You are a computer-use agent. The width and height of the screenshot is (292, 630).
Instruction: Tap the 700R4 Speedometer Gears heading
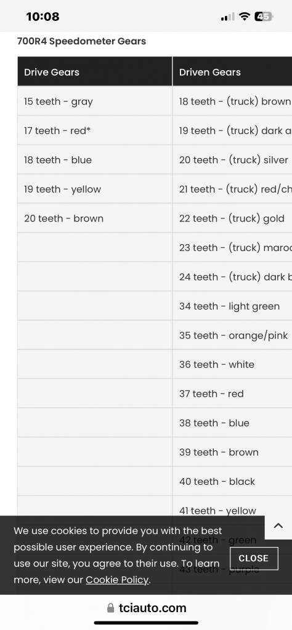point(81,41)
